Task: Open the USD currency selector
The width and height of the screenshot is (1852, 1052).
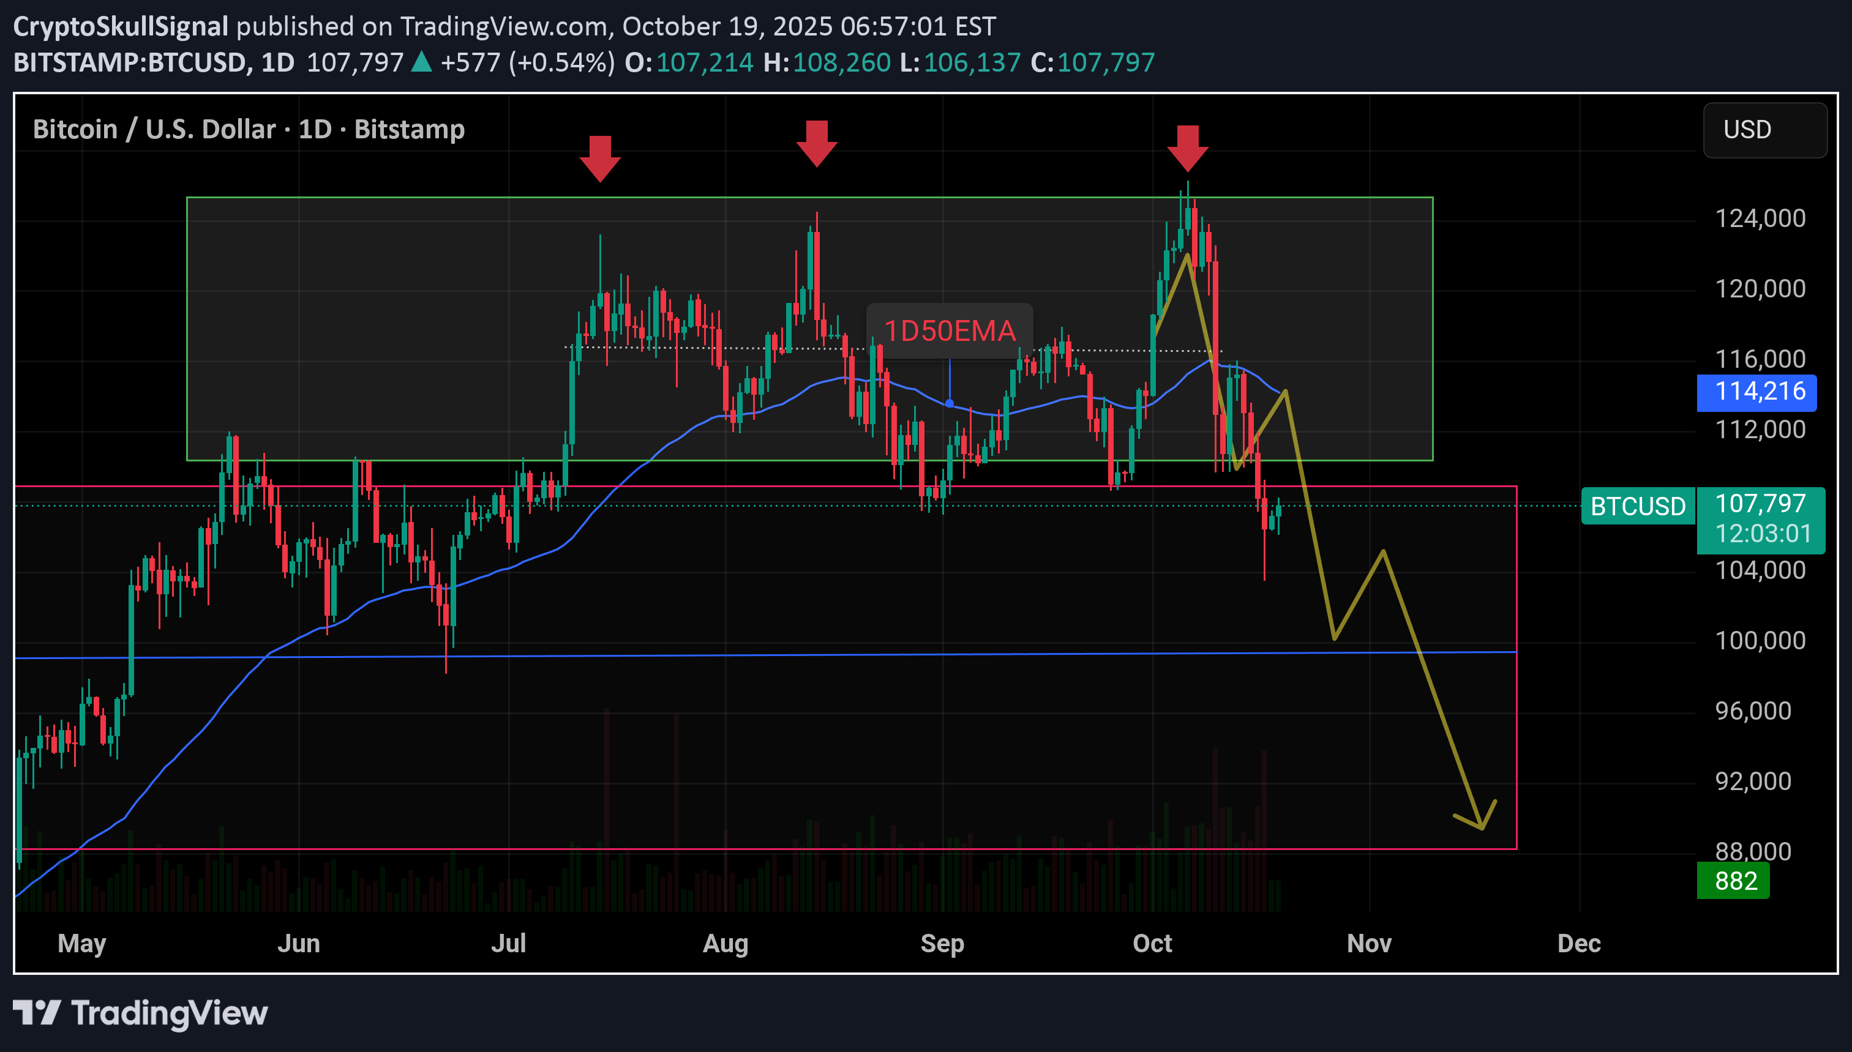Action: [1764, 130]
